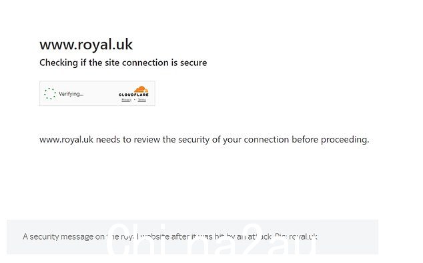Click the CLOUDFLARE wordmark text

tap(133, 95)
